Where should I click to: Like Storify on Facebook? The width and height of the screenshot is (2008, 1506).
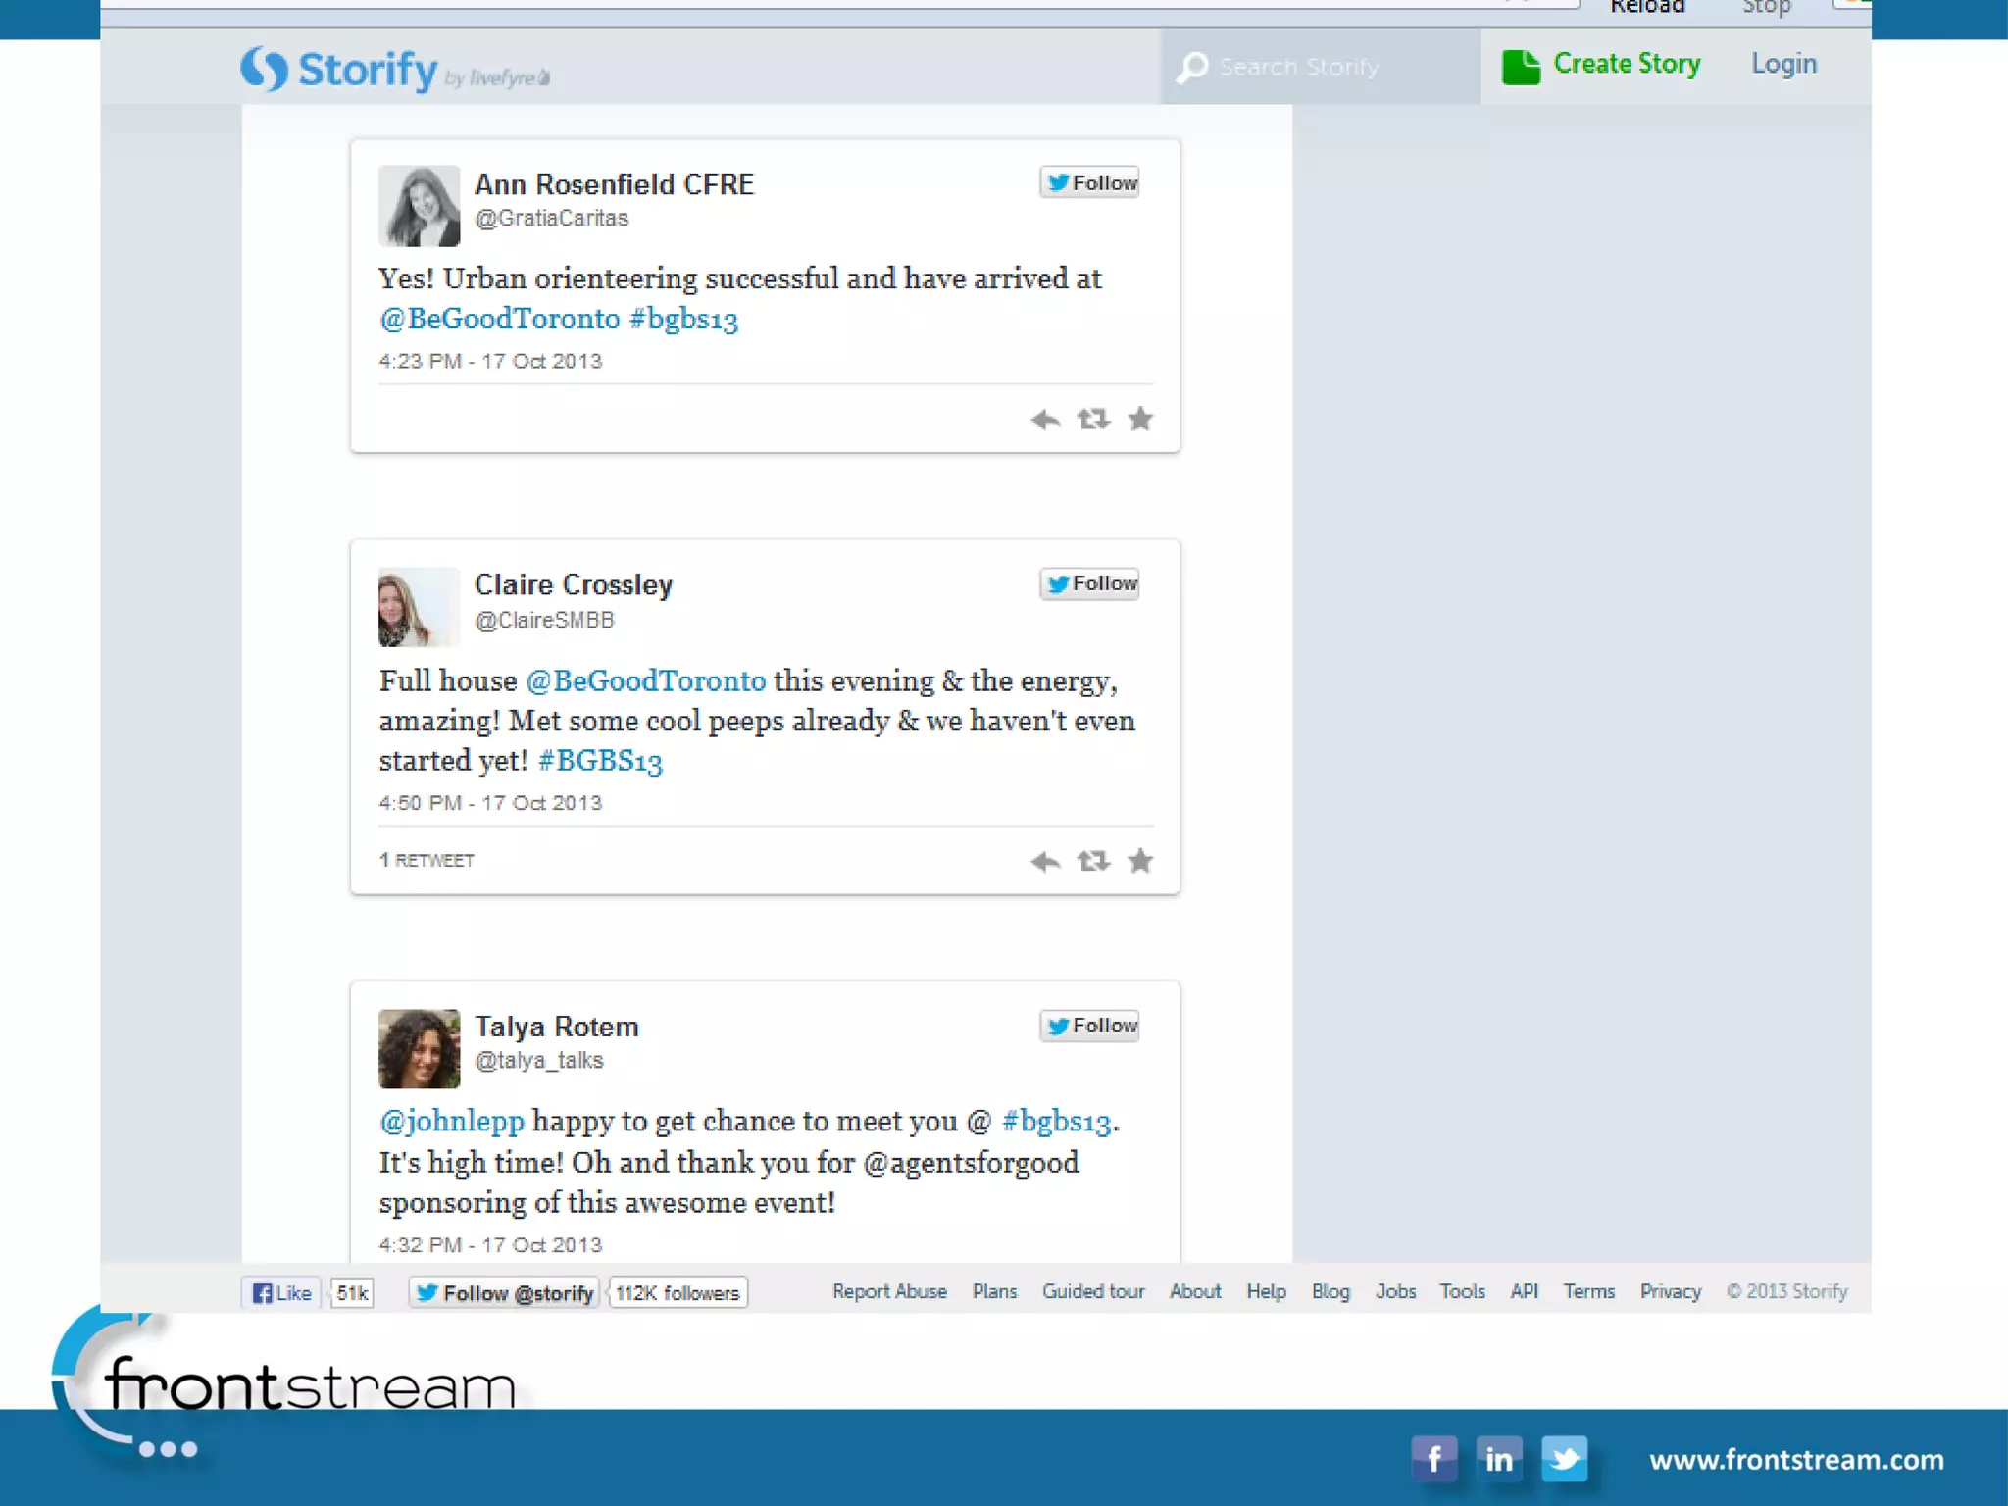[282, 1293]
